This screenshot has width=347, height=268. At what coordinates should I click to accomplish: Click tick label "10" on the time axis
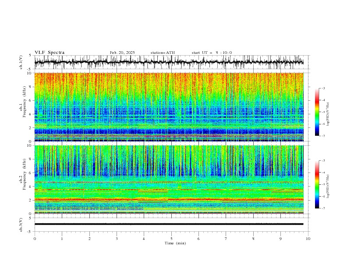308,239
